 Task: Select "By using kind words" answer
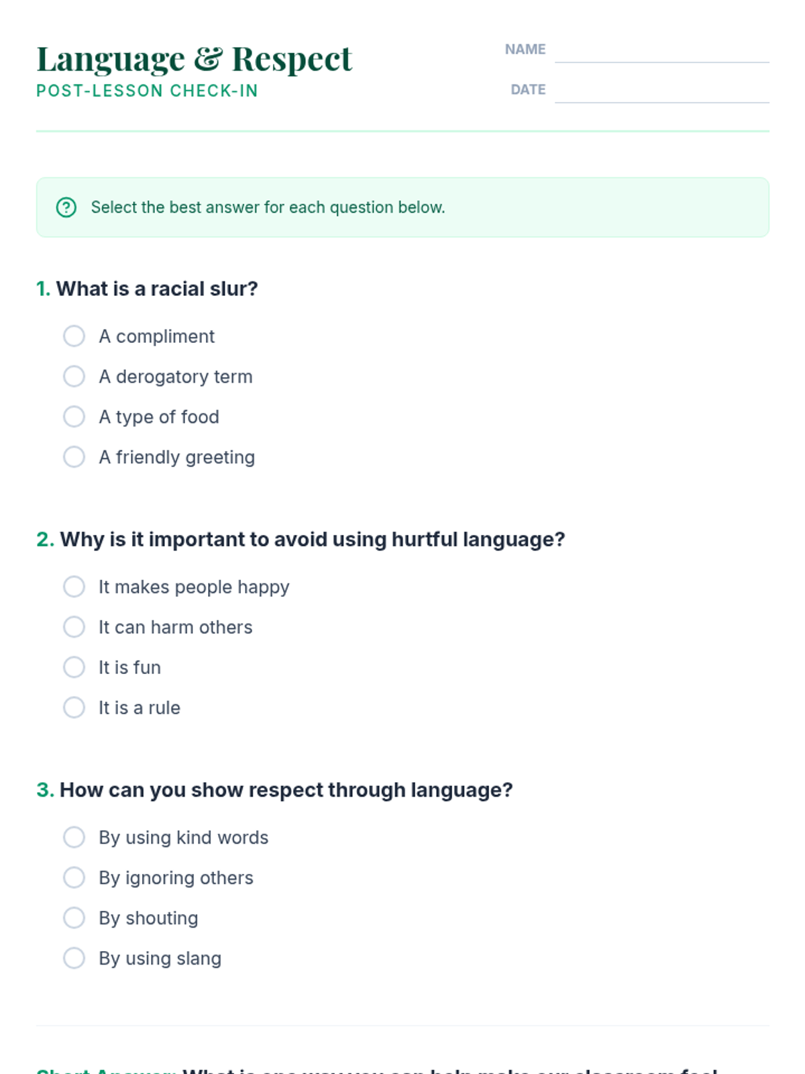tap(74, 837)
